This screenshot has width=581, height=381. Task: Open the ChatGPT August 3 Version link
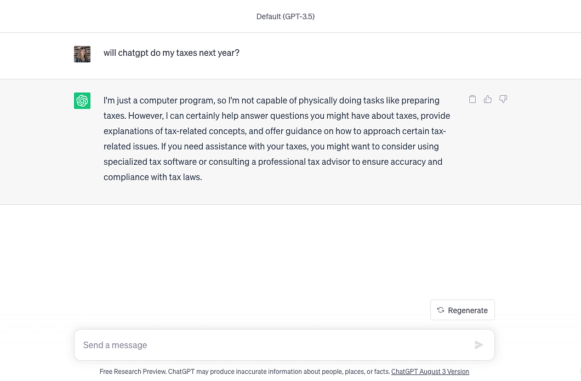click(x=430, y=371)
